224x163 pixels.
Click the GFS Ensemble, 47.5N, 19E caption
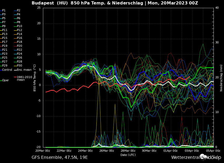[x=60, y=157]
